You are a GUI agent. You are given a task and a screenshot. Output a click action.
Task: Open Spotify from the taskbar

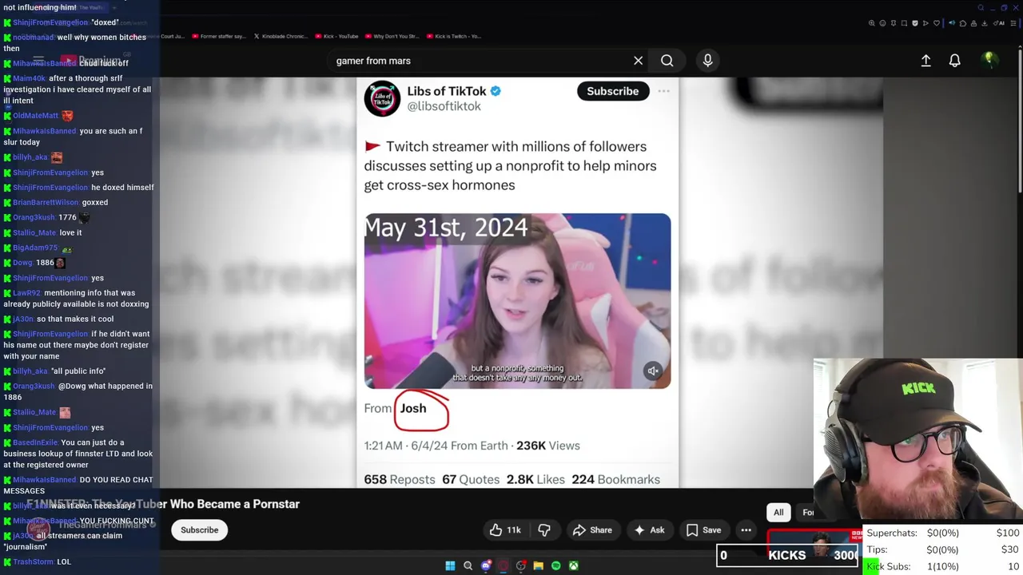click(556, 565)
